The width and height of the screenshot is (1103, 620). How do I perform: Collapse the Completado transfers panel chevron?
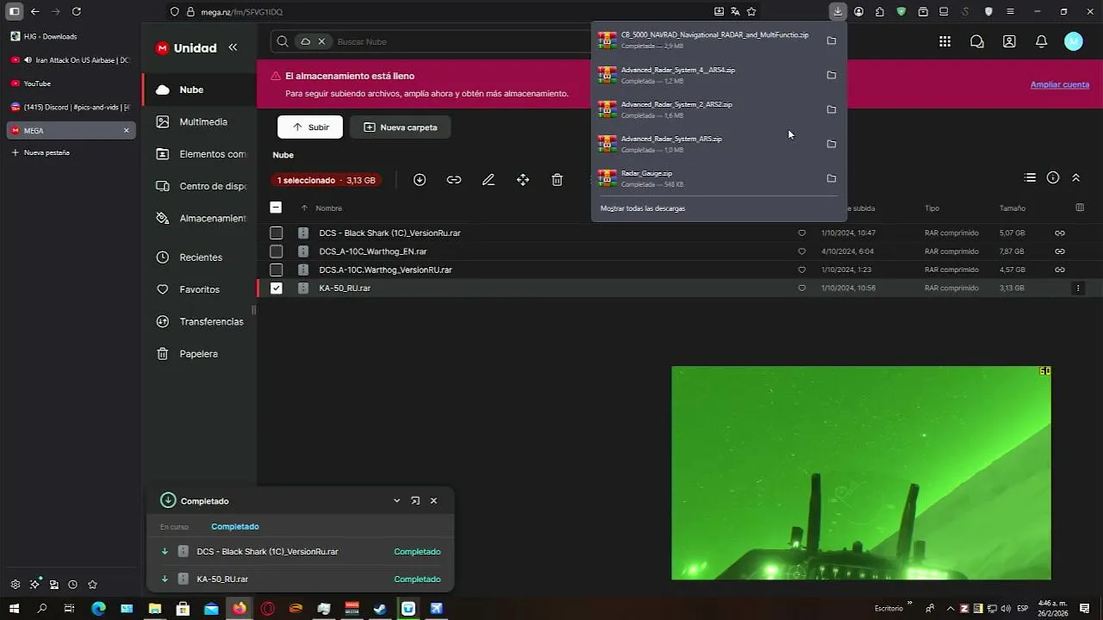point(396,500)
